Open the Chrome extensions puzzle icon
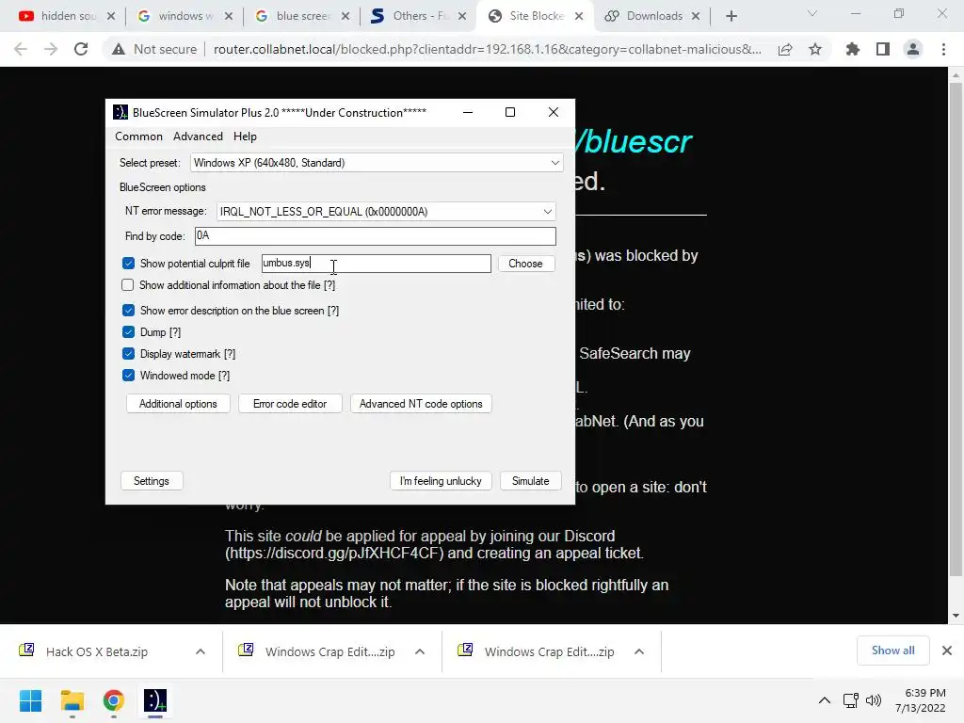Viewport: 964px width, 723px height. tap(853, 49)
